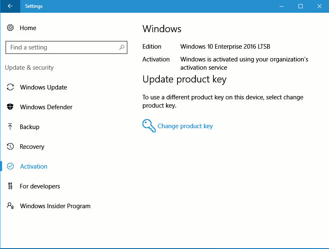Image resolution: width=329 pixels, height=249 pixels.
Task: Click the Change product key link
Action: click(x=185, y=126)
